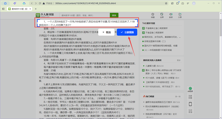This screenshot has width=222, height=119.
Task: Open the downloads icon
Action: [x=183, y=3]
